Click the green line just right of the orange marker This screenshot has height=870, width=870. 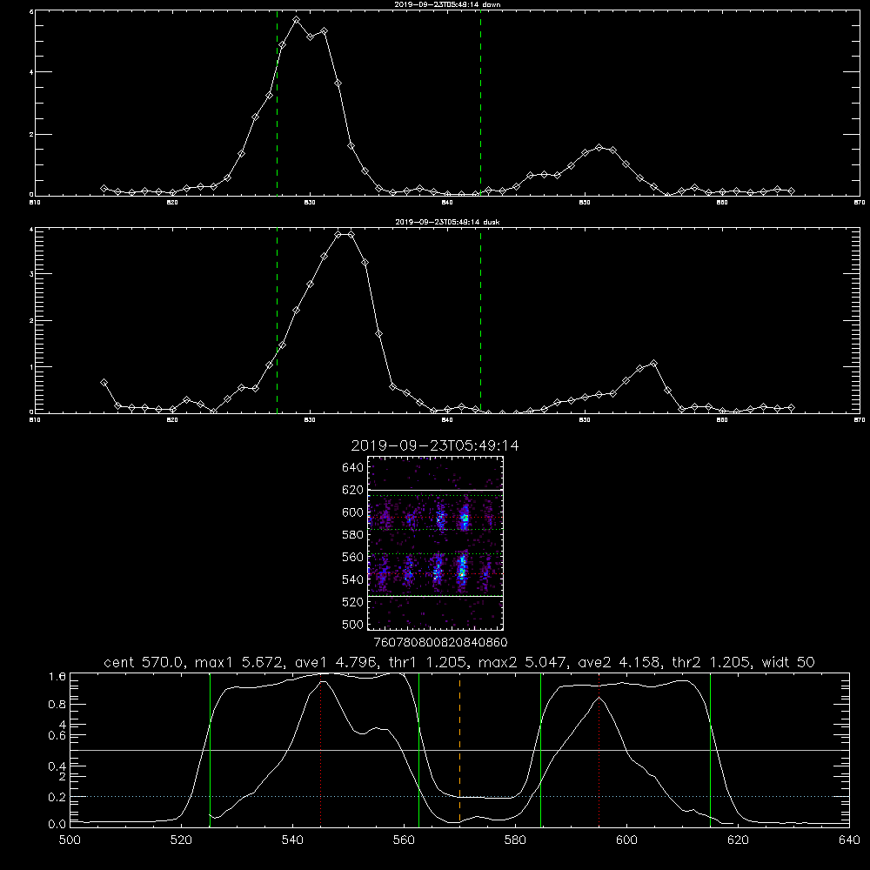tap(540, 749)
